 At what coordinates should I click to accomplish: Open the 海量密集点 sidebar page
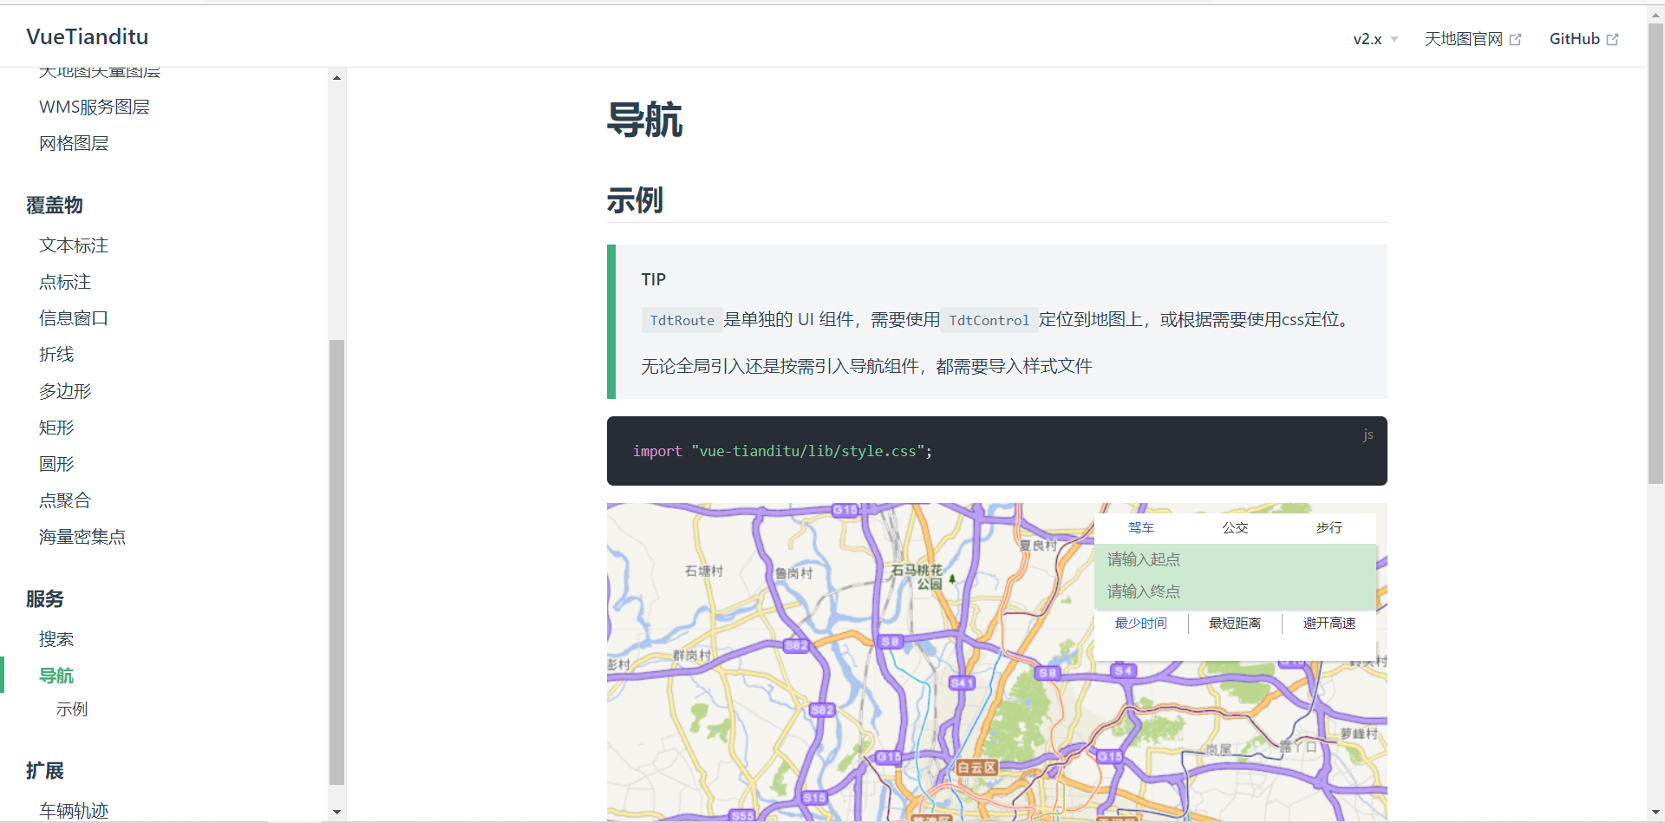(82, 537)
